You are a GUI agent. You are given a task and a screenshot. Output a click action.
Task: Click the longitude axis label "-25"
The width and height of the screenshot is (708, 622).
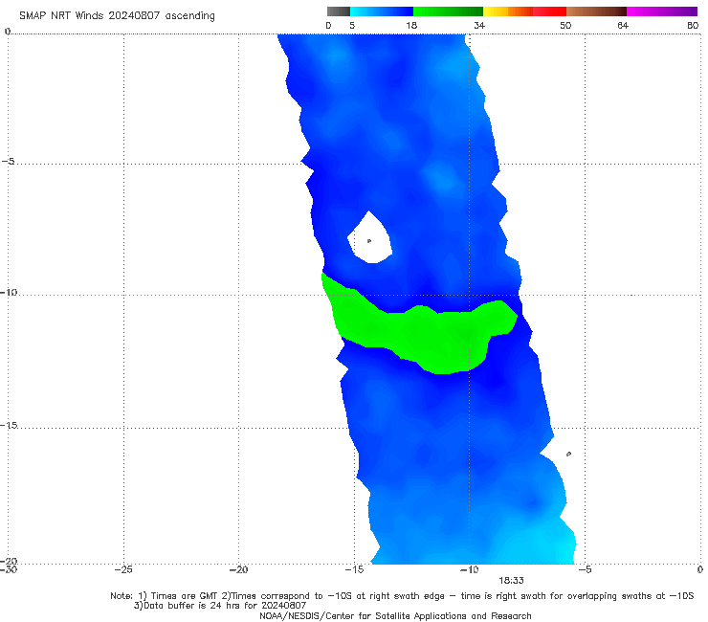(123, 569)
